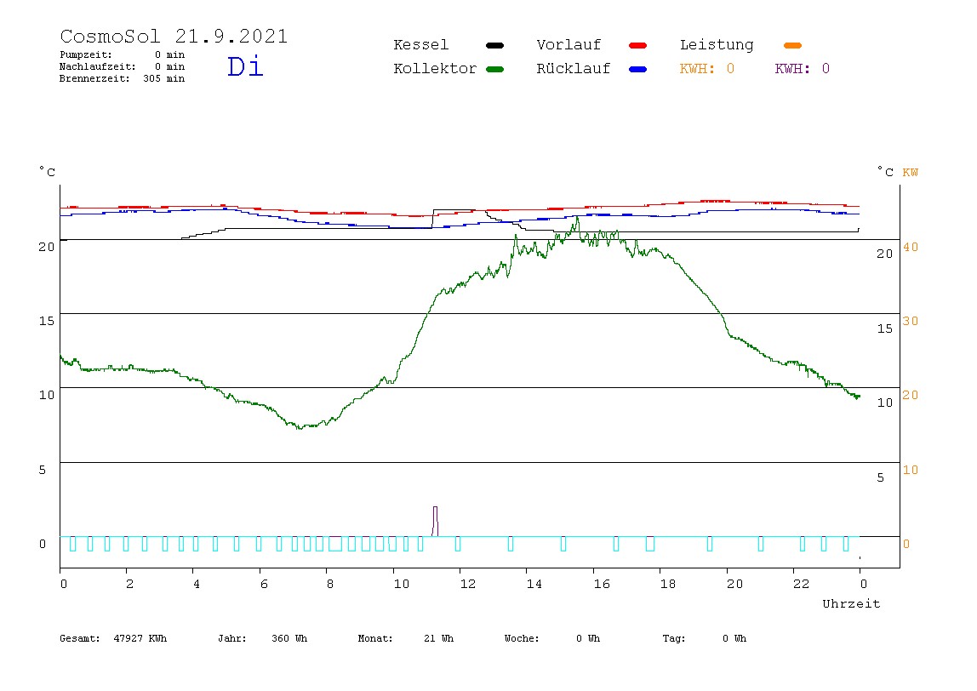Click the 21 Wh monthly value
977x691 pixels.
coord(438,638)
